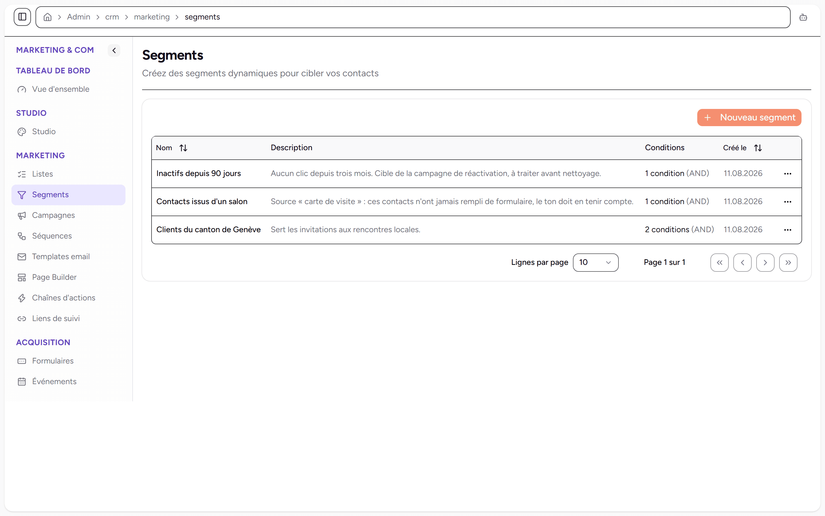Toggle the sidebar panel icon
The width and height of the screenshot is (825, 516).
23,17
